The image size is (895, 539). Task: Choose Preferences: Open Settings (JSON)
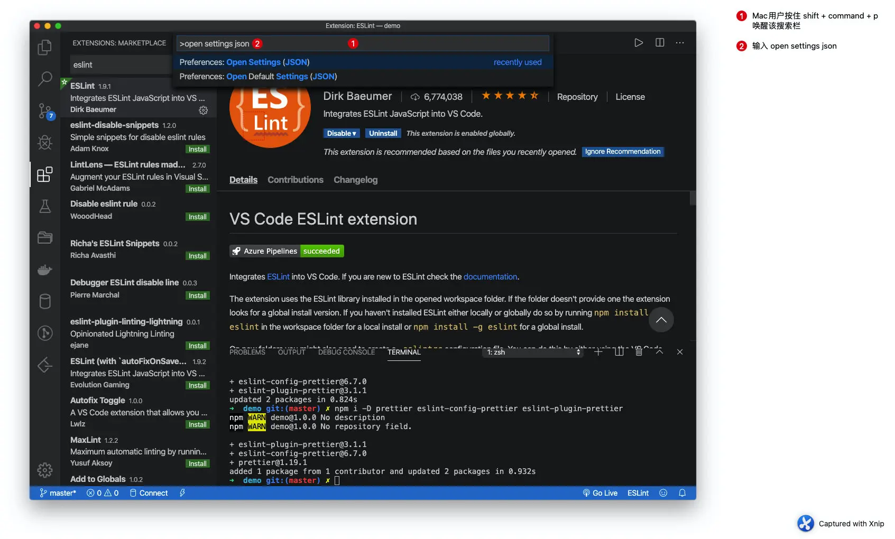363,62
